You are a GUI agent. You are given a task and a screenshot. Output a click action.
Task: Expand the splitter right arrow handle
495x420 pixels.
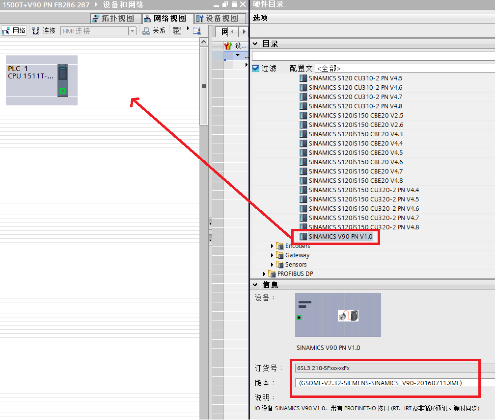211,241
